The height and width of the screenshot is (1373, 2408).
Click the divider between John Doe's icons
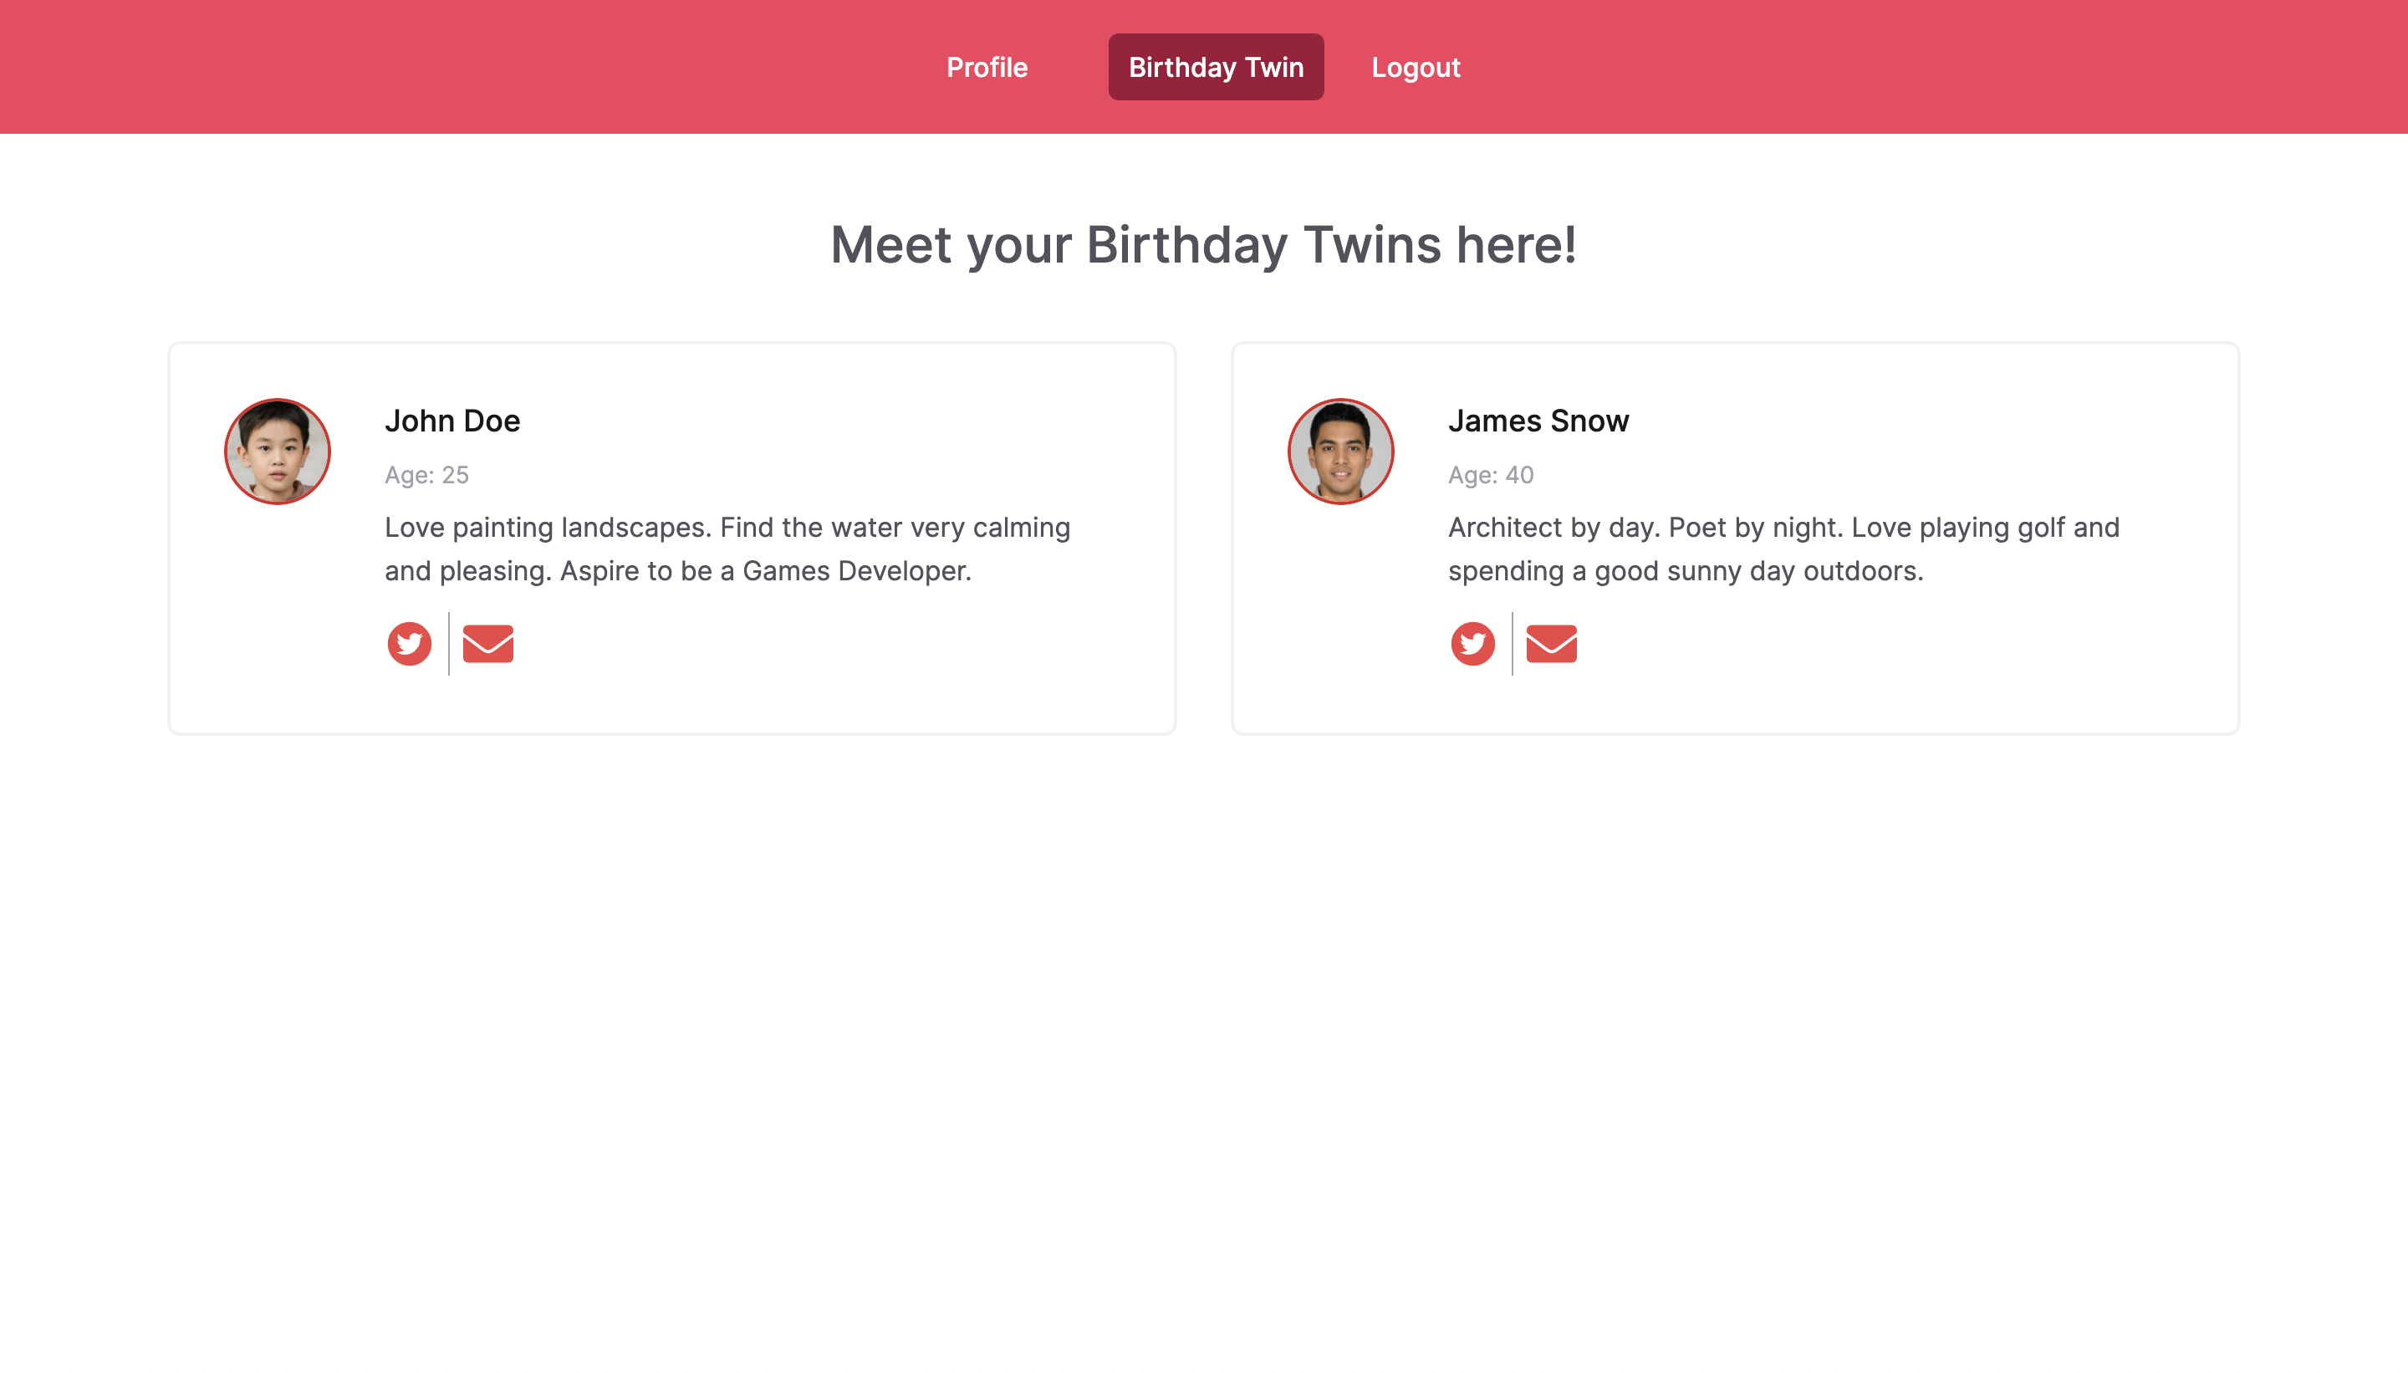pos(449,643)
